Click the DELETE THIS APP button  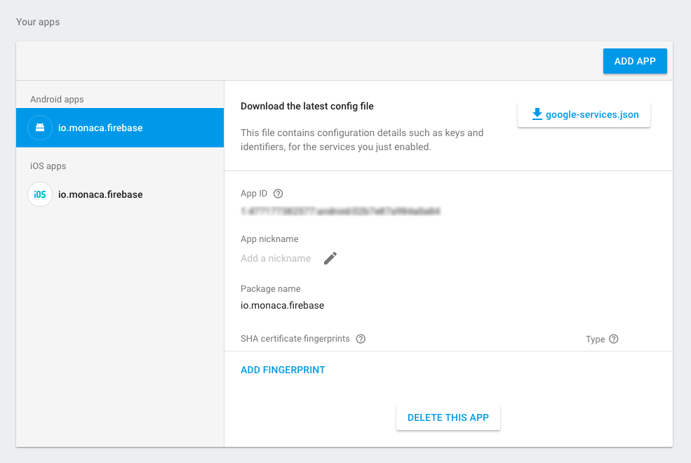pos(448,417)
